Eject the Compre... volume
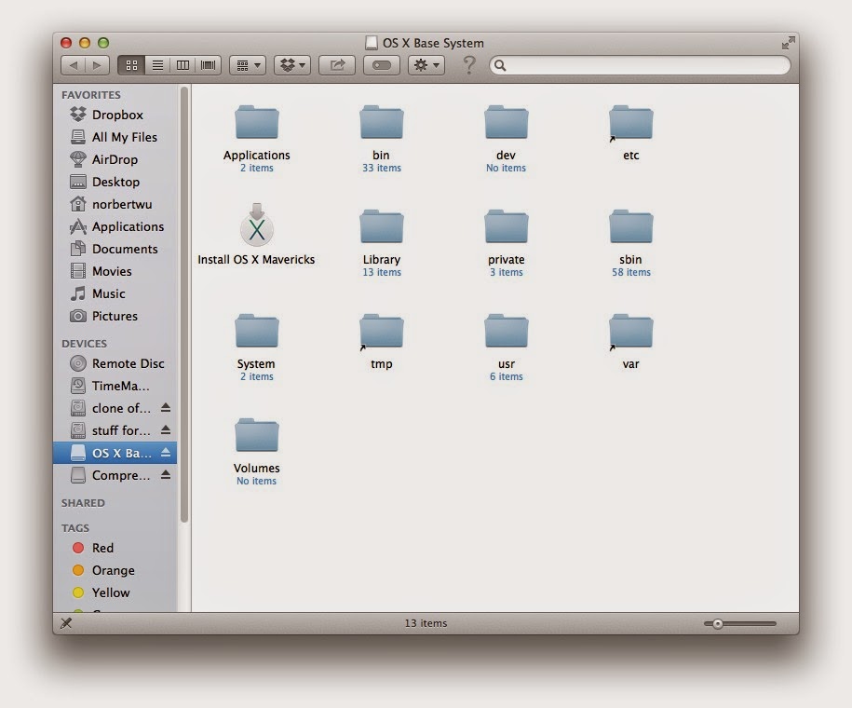Viewport: 852px width, 708px height. [166, 475]
